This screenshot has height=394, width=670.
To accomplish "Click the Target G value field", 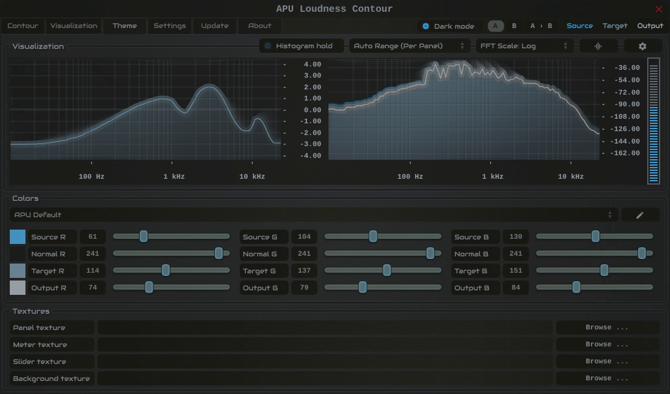I will [x=304, y=271].
